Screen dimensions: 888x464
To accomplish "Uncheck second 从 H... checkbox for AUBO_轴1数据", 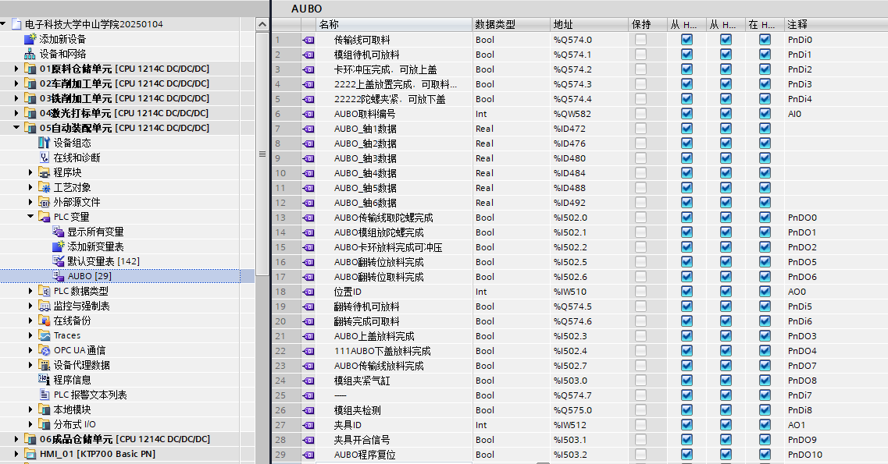I will (726, 129).
